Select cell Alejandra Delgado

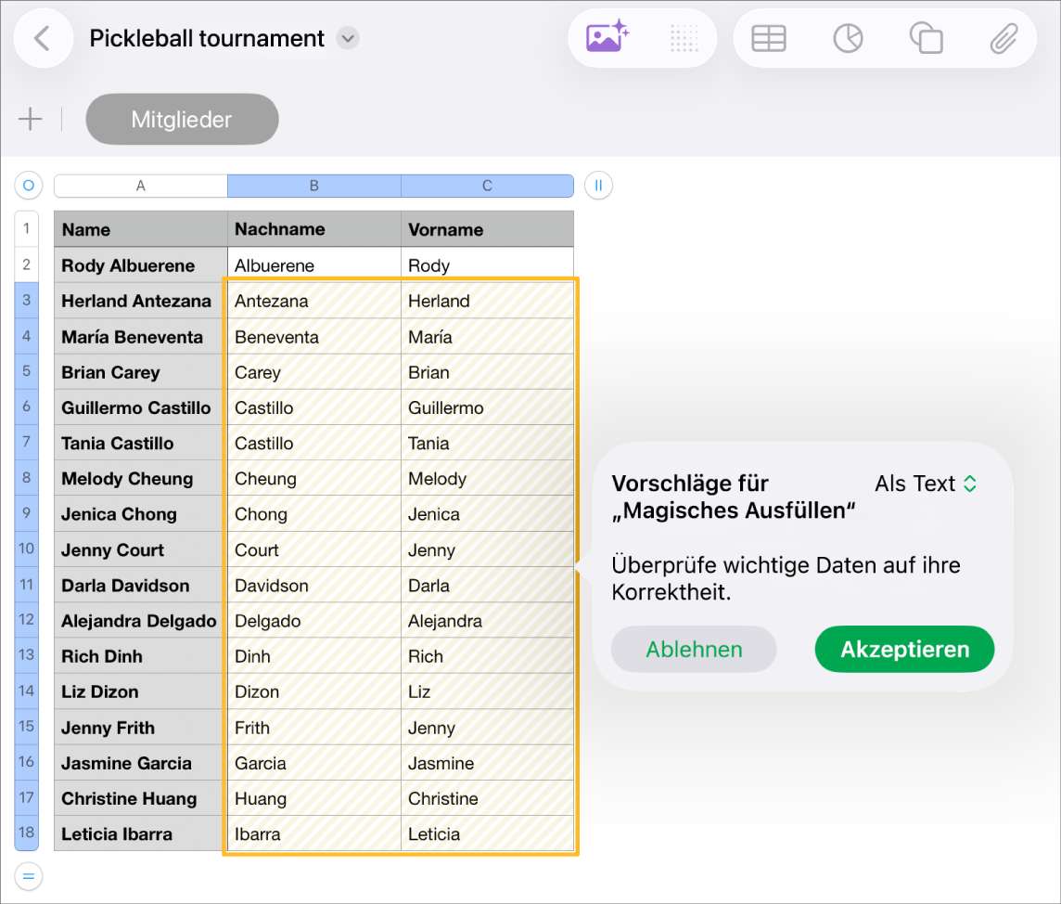(x=141, y=621)
